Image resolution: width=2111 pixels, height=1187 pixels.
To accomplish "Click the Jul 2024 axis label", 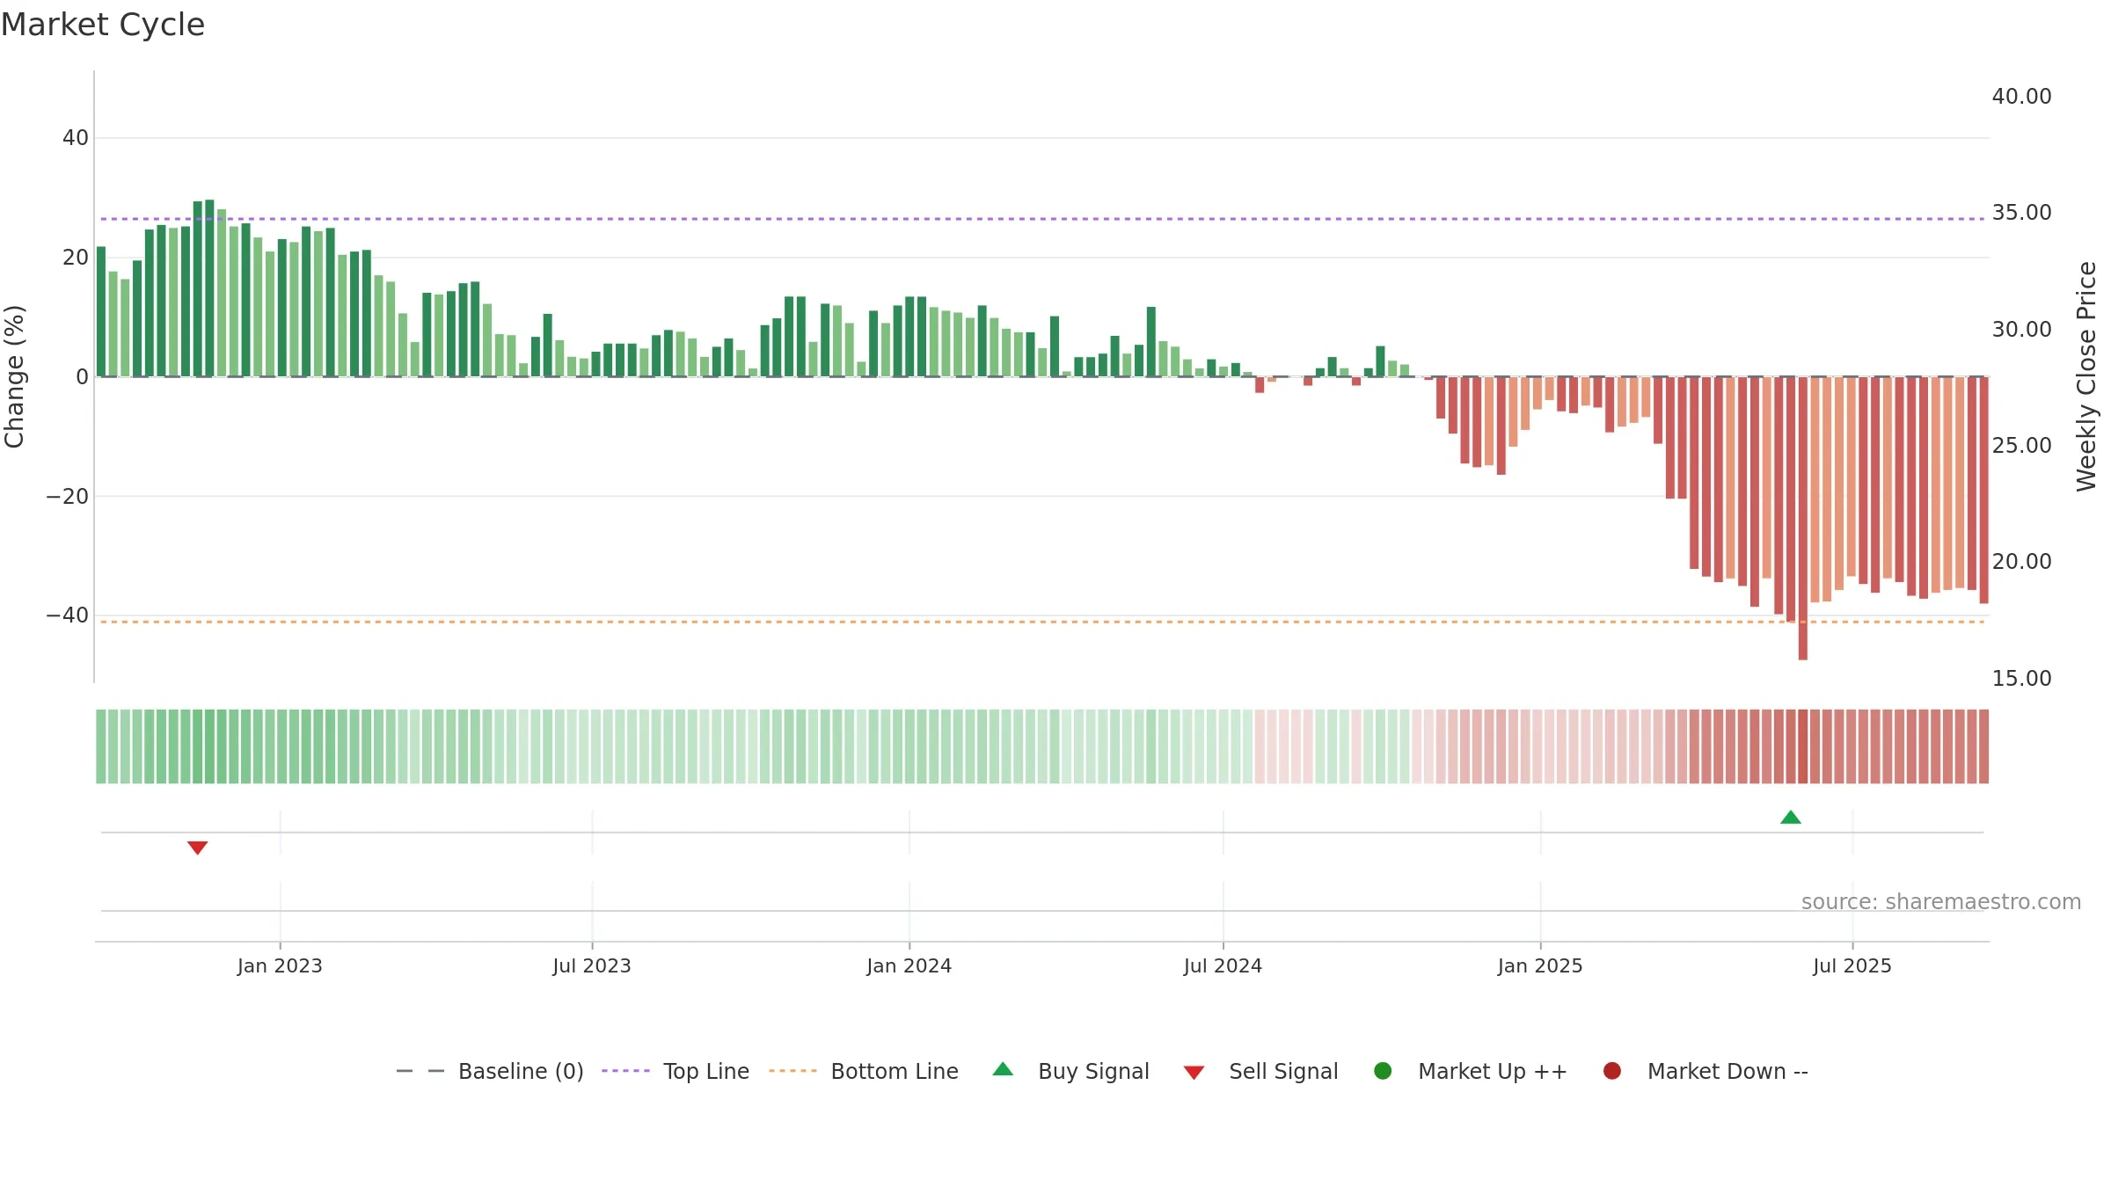I will 1223,966.
